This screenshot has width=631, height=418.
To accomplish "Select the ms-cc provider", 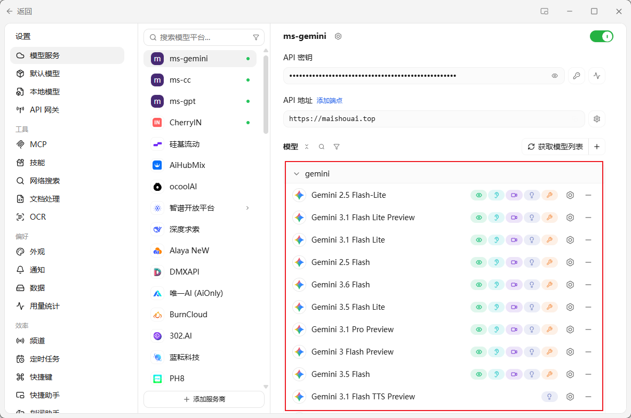I will 200,80.
